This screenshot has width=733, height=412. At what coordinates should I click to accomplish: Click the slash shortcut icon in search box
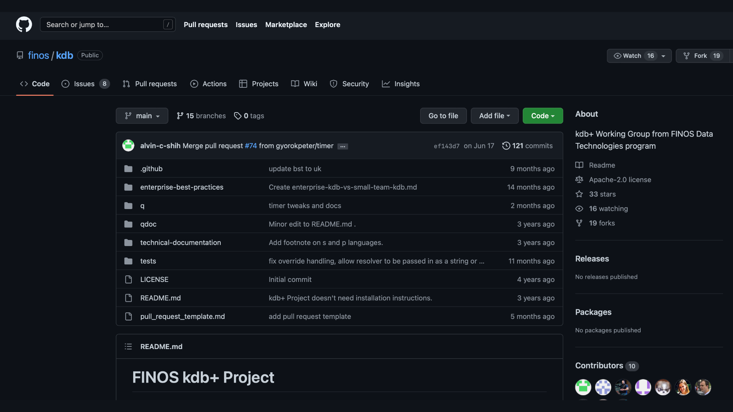pos(168,24)
